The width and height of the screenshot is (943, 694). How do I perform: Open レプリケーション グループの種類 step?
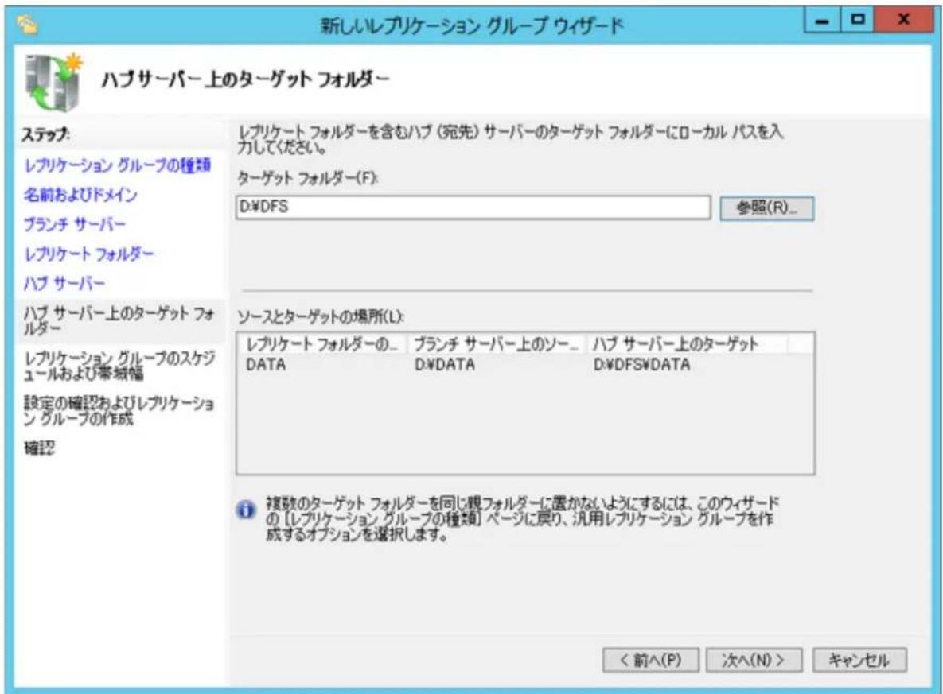pos(117,165)
